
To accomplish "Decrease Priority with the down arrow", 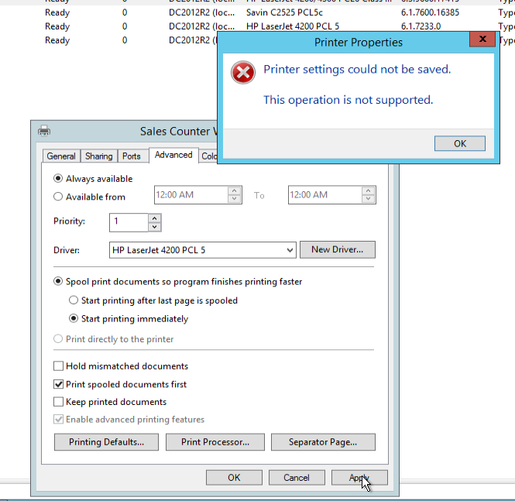I will tap(154, 227).
